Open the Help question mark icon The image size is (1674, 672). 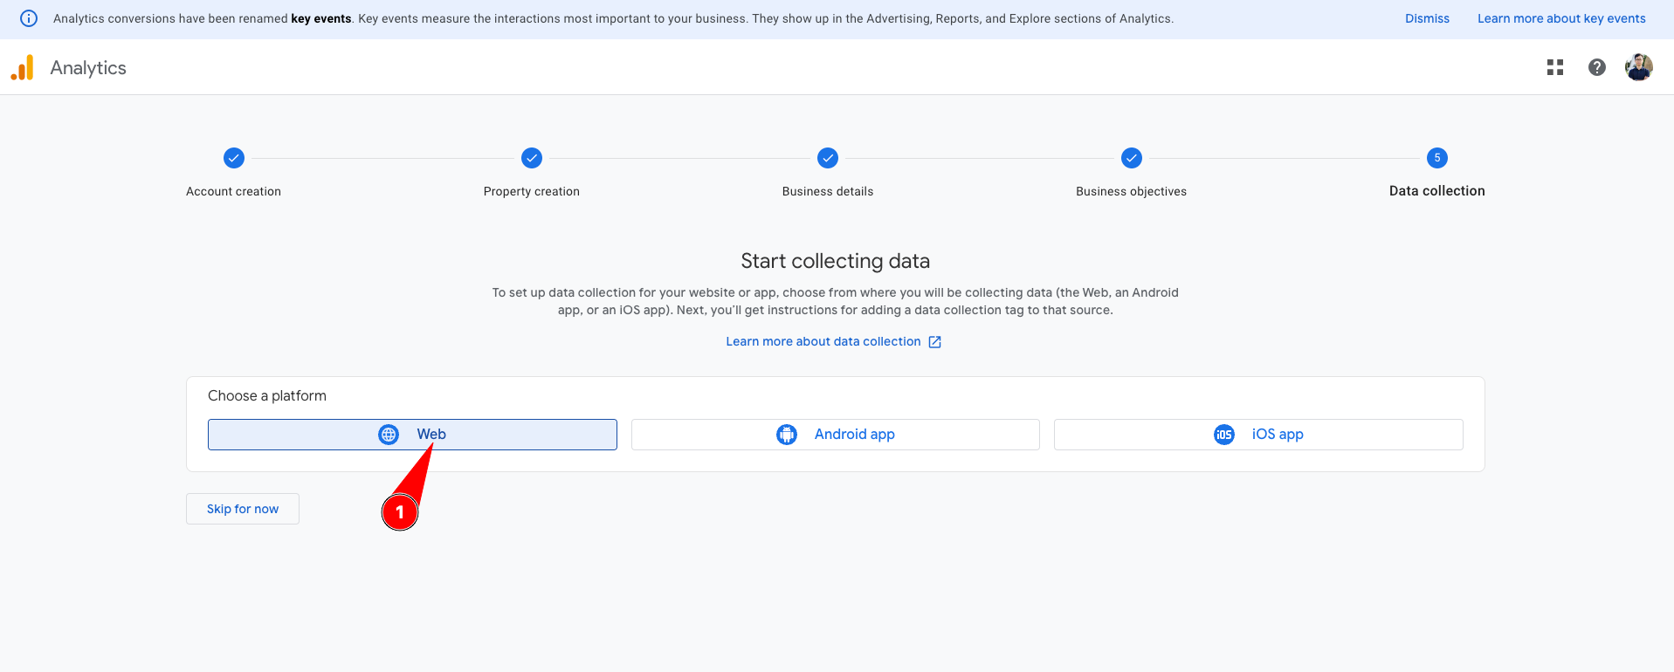click(x=1596, y=67)
